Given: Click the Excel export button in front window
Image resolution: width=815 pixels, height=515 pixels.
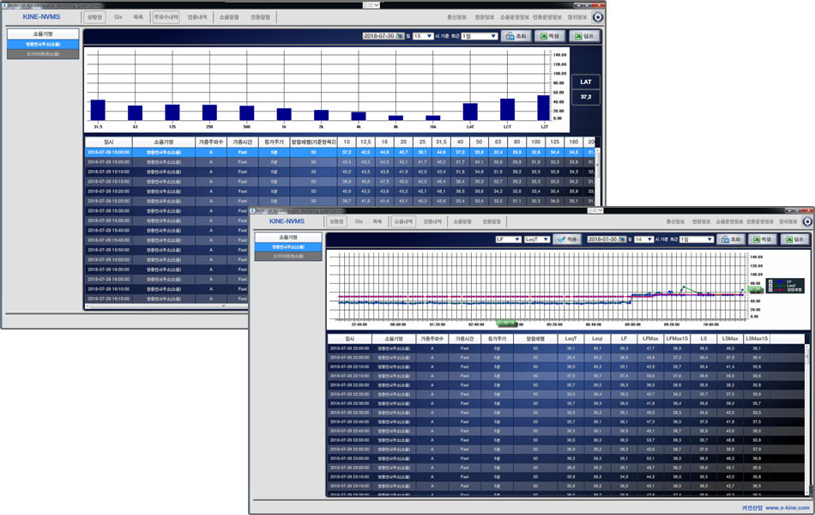Looking at the screenshot, I should point(759,239).
